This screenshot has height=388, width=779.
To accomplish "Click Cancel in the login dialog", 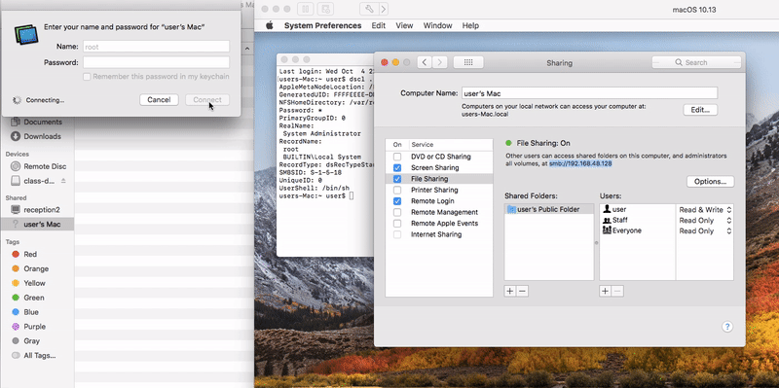I will click(159, 100).
